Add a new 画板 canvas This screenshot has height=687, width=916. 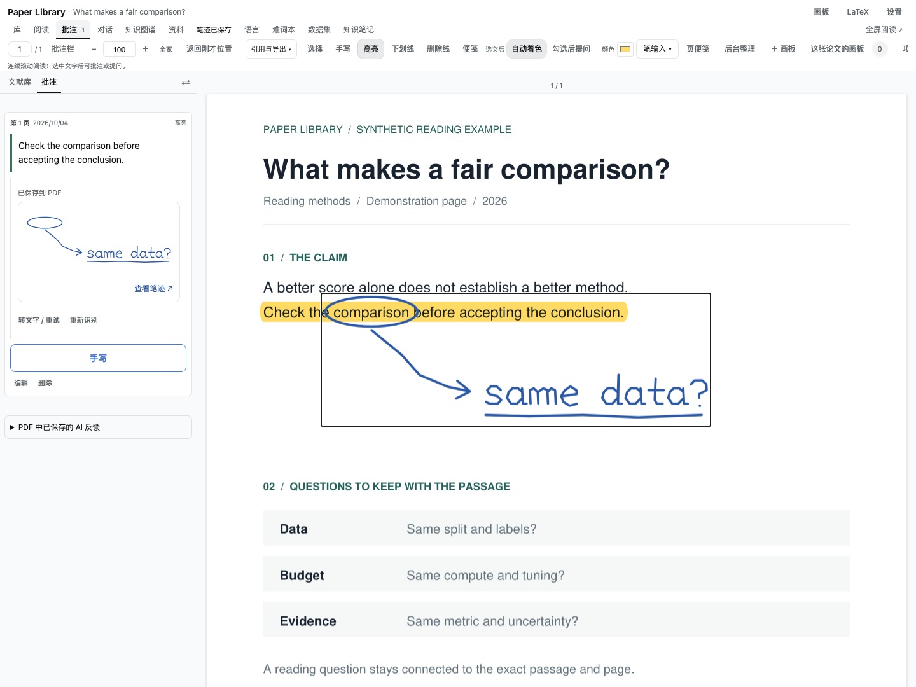[x=783, y=49]
